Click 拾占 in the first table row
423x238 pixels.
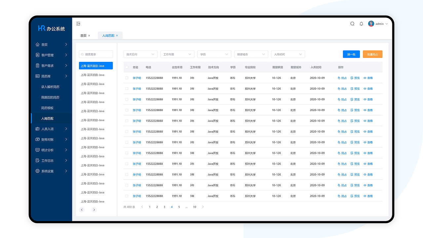(x=342, y=78)
